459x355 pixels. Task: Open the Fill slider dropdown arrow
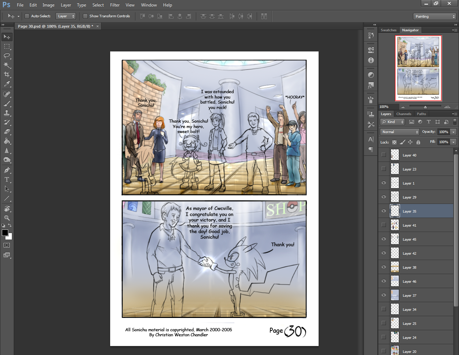[454, 142]
